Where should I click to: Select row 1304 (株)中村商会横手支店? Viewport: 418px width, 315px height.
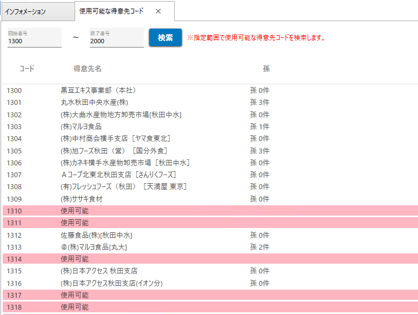click(x=210, y=138)
